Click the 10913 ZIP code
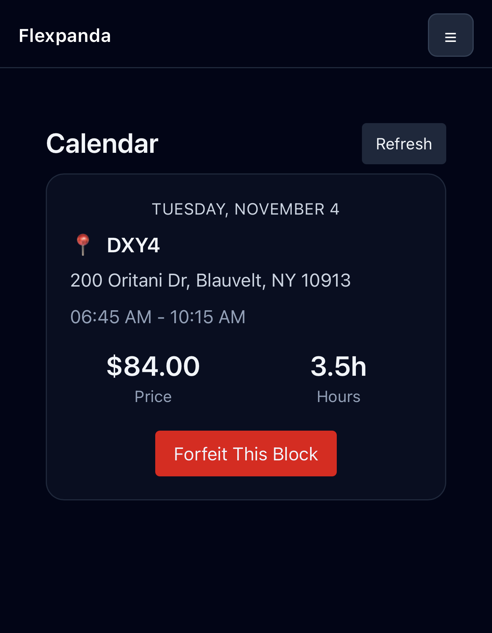Image resolution: width=492 pixels, height=633 pixels. point(326,280)
